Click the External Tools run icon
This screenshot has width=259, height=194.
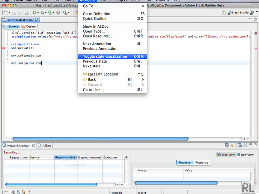[x=65, y=12]
